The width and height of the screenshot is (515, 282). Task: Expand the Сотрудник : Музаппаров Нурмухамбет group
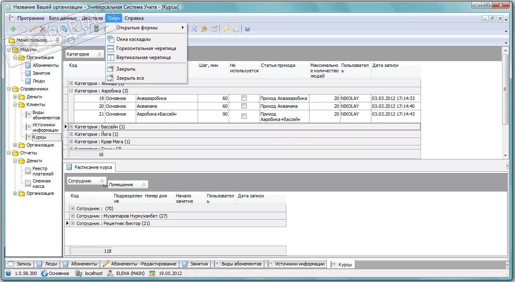tap(73, 216)
